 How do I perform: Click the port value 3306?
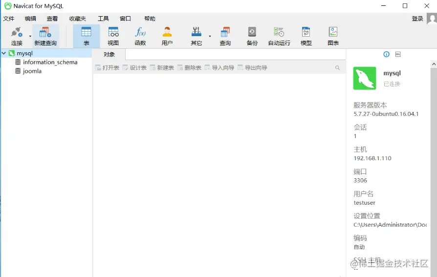tap(360, 181)
